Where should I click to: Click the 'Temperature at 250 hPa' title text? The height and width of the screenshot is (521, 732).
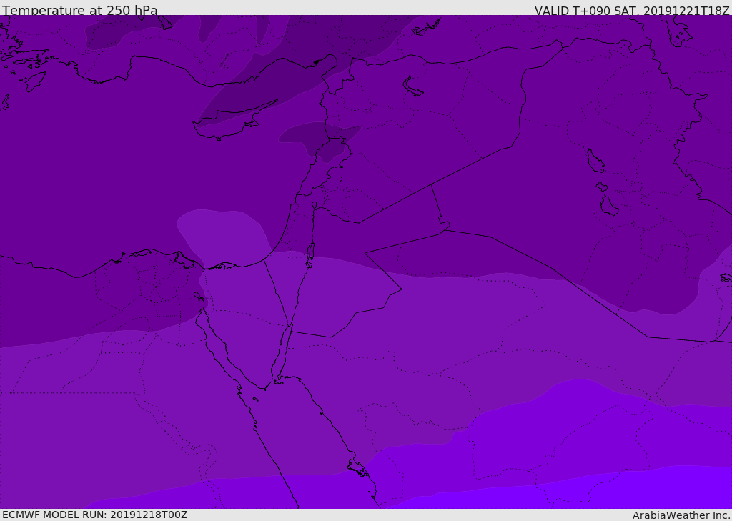pyautogui.click(x=80, y=10)
